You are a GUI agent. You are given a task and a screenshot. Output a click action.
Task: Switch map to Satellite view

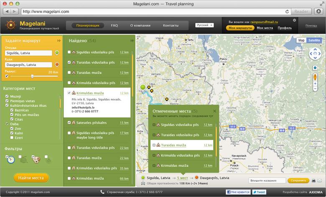[x=314, y=40]
